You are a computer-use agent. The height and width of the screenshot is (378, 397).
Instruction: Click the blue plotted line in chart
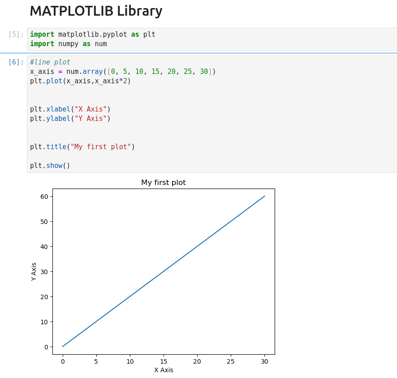(x=164, y=271)
